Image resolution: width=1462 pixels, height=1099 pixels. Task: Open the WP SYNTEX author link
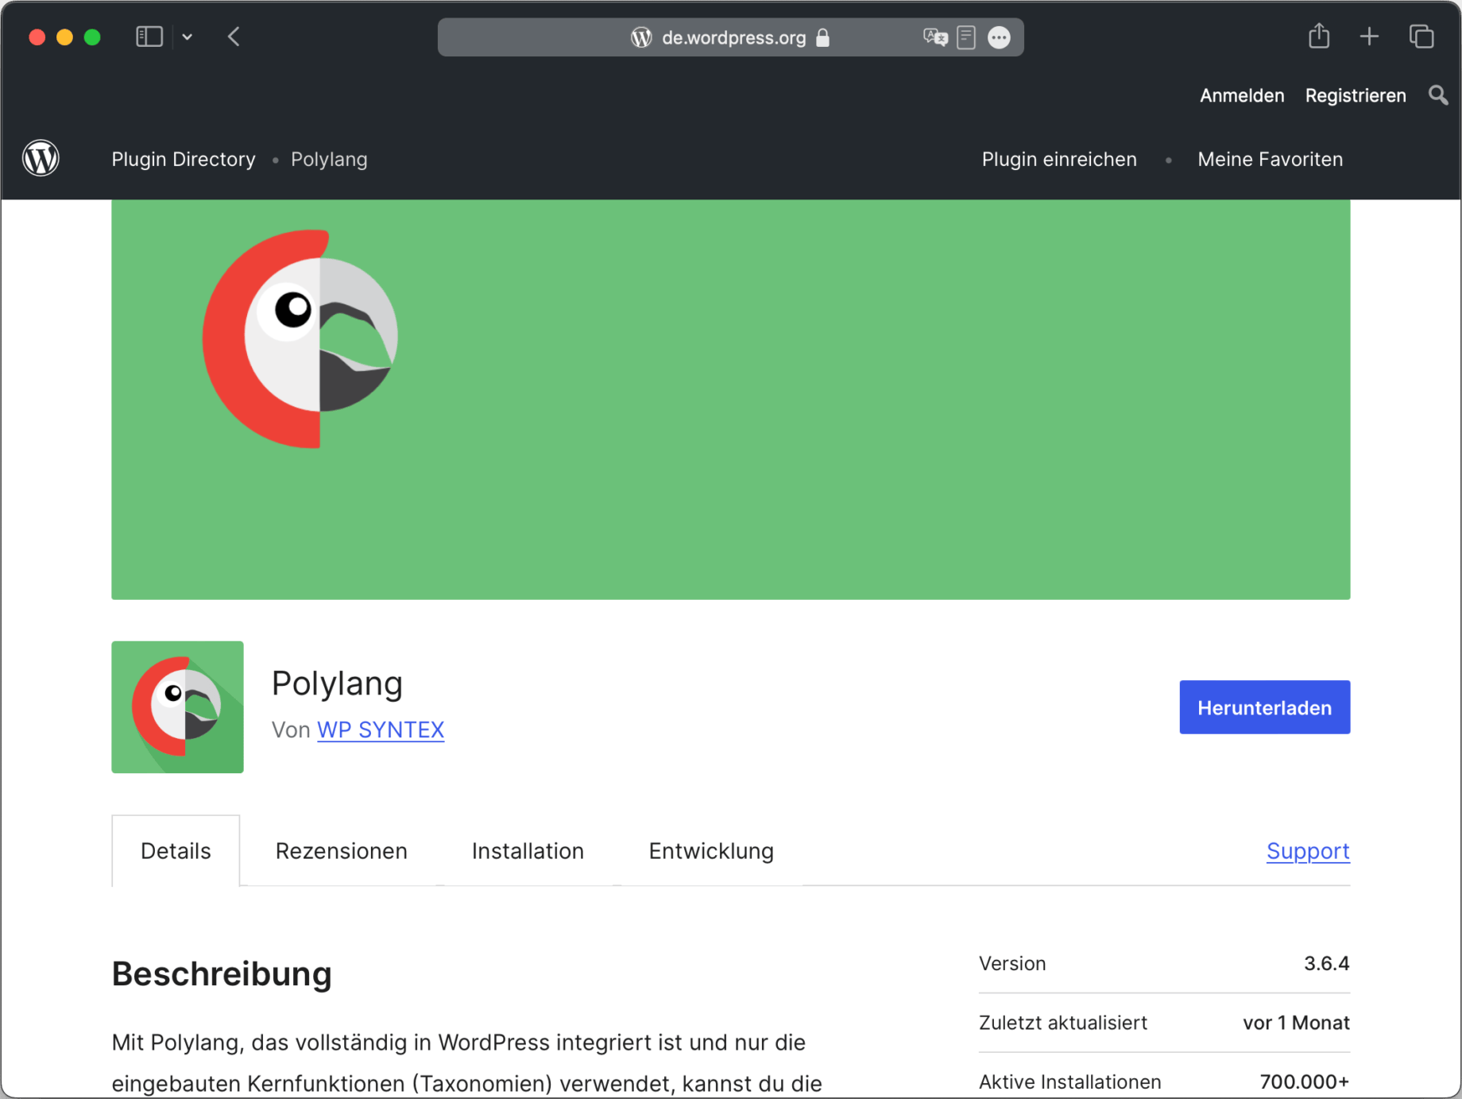(x=381, y=729)
